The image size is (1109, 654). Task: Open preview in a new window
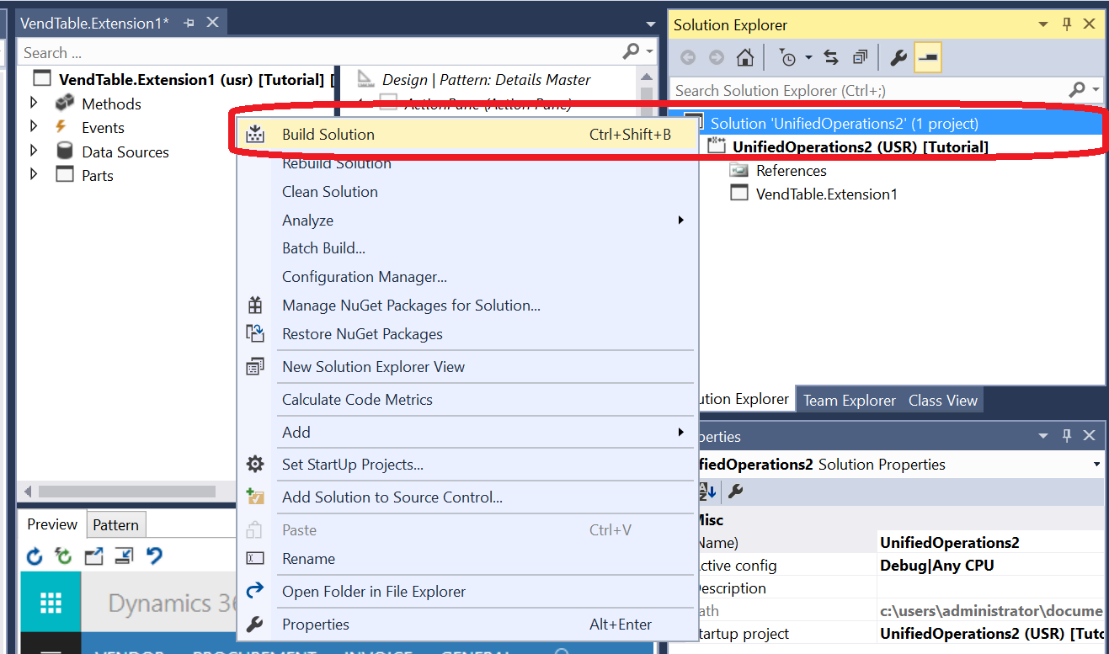[x=94, y=556]
